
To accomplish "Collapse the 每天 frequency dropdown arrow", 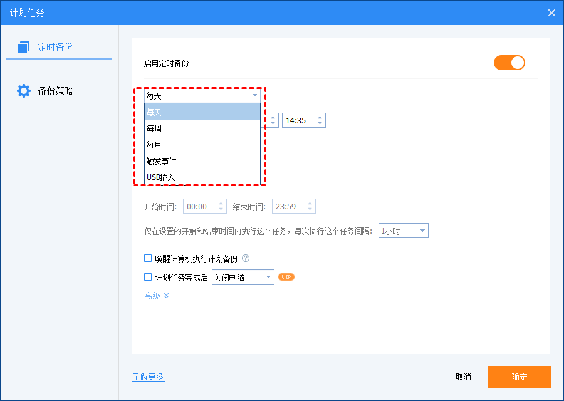I will tap(254, 95).
